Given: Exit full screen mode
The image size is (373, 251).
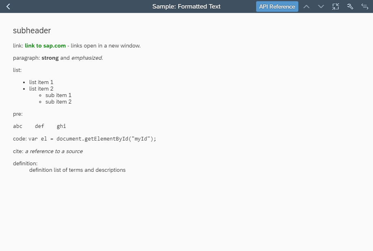Looking at the screenshot, I should (x=335, y=6).
